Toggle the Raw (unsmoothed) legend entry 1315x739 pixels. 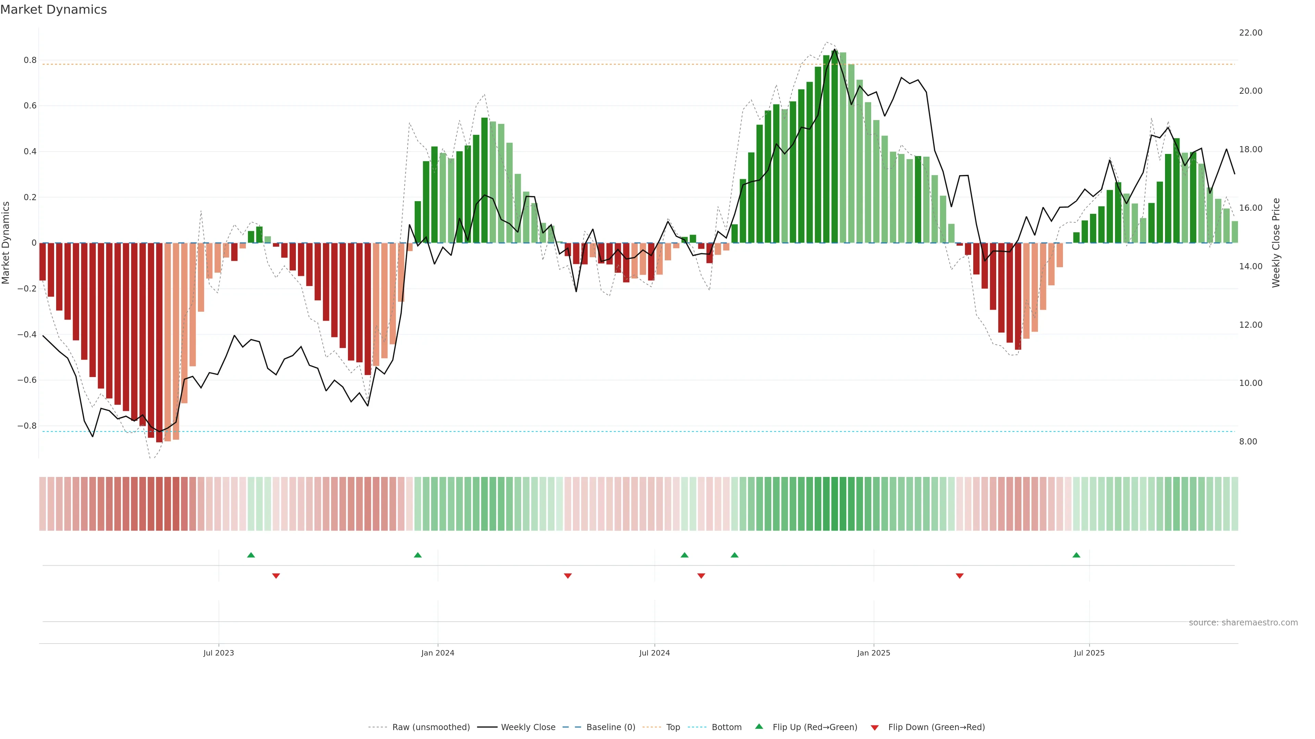[x=431, y=727]
